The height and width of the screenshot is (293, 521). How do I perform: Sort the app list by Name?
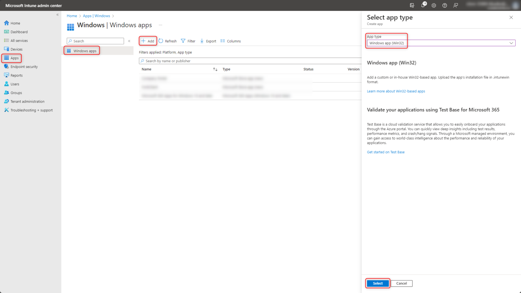click(x=147, y=69)
